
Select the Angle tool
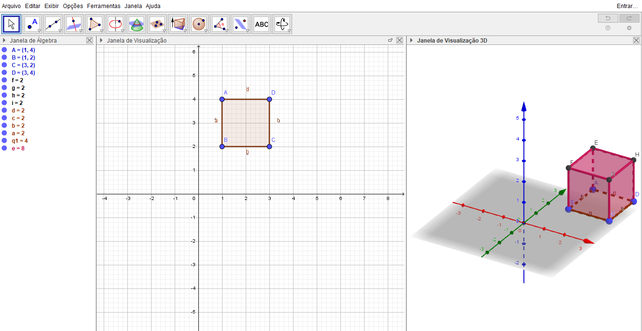point(220,24)
